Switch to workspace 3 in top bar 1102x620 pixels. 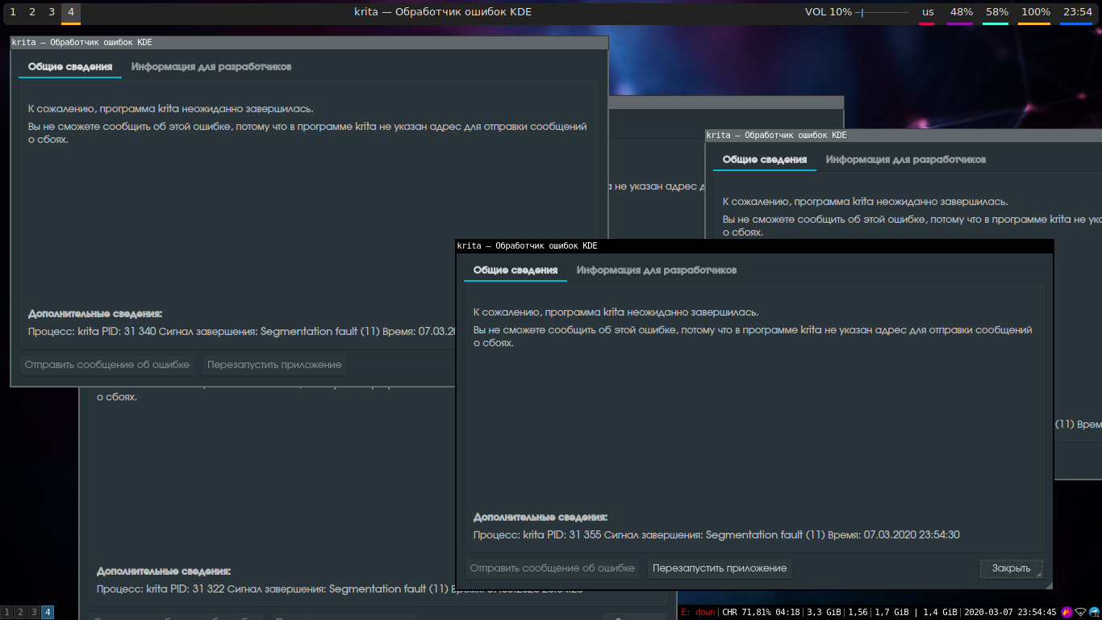[52, 12]
